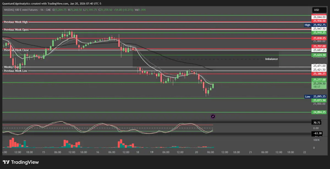Click date 15 on the time axis
This screenshot has width=330, height=169.
[x=43, y=152]
